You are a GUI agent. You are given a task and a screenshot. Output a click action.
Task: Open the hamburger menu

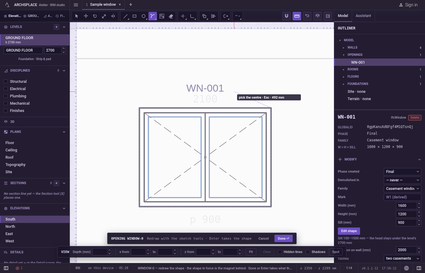76,5
